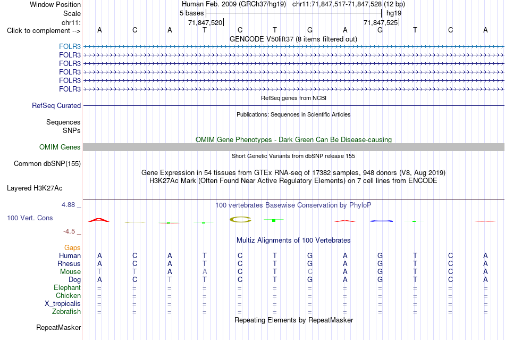Select the Human species label

(70, 255)
